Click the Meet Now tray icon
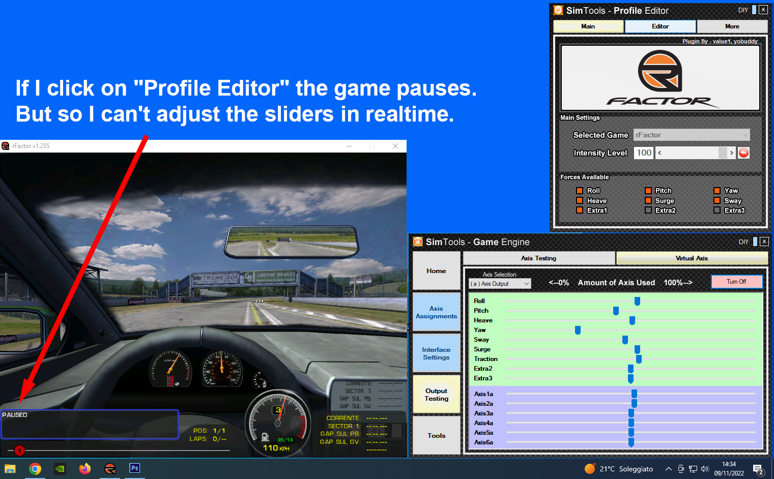Image resolution: width=774 pixels, height=479 pixels. pyautogui.click(x=681, y=469)
